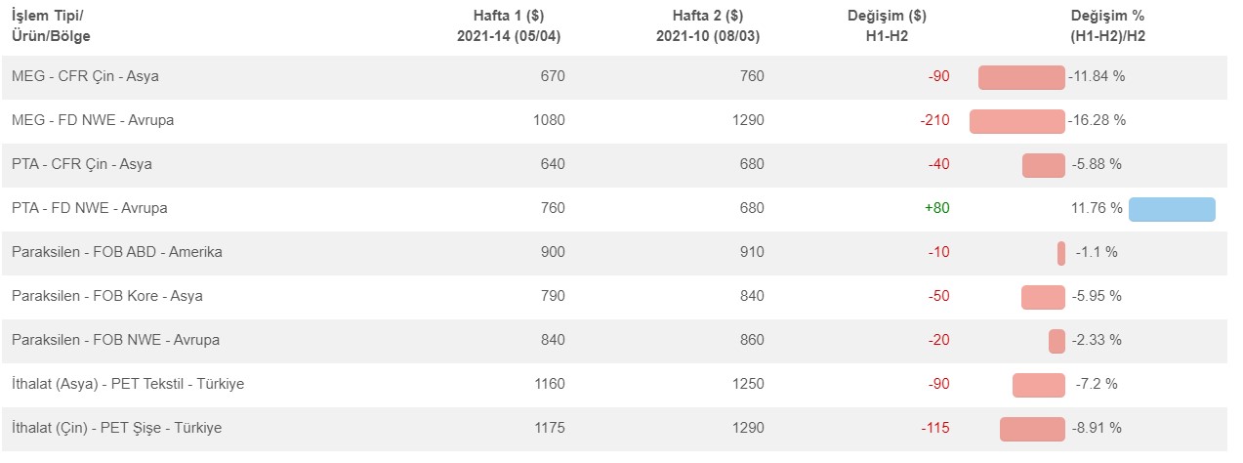Click the red bar beside -2.33 %
Screen dimensions: 1243x463
coord(1057,342)
